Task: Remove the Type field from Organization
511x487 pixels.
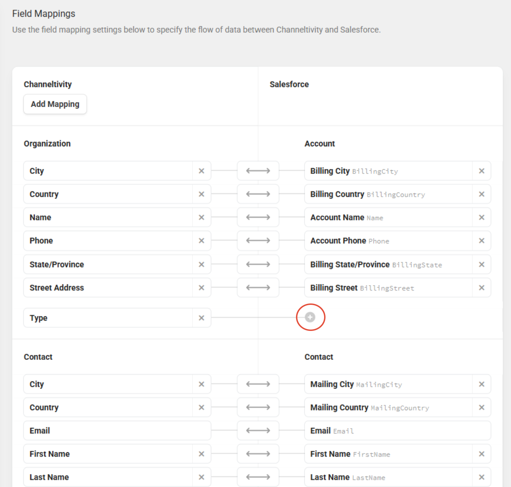Action: [x=201, y=318]
